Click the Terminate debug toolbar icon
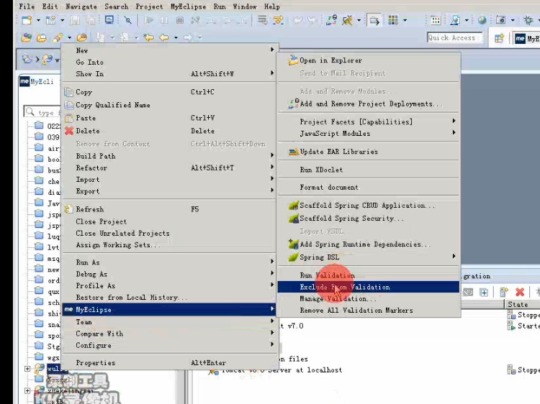The height and width of the screenshot is (404, 540). point(180,21)
